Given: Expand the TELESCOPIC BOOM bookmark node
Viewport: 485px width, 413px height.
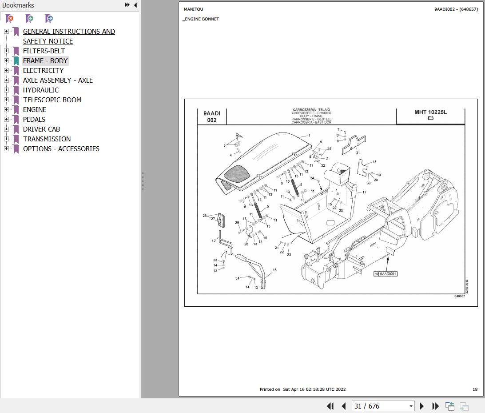Looking at the screenshot, I should coord(6,100).
